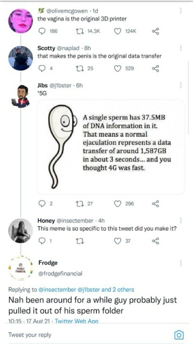
Task: Share Scotty's tweet via share icon
Action: [x=155, y=69]
